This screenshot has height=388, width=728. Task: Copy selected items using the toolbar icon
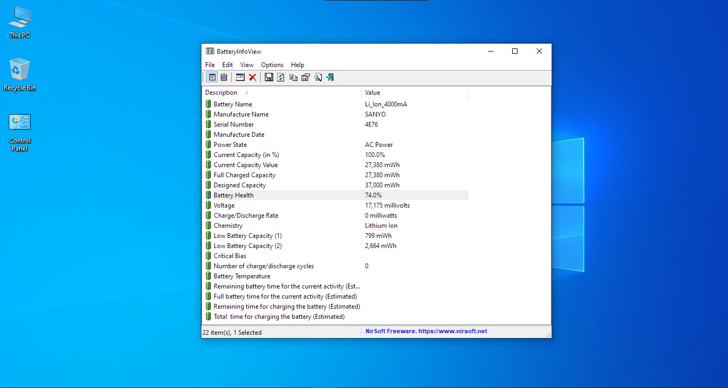(293, 77)
